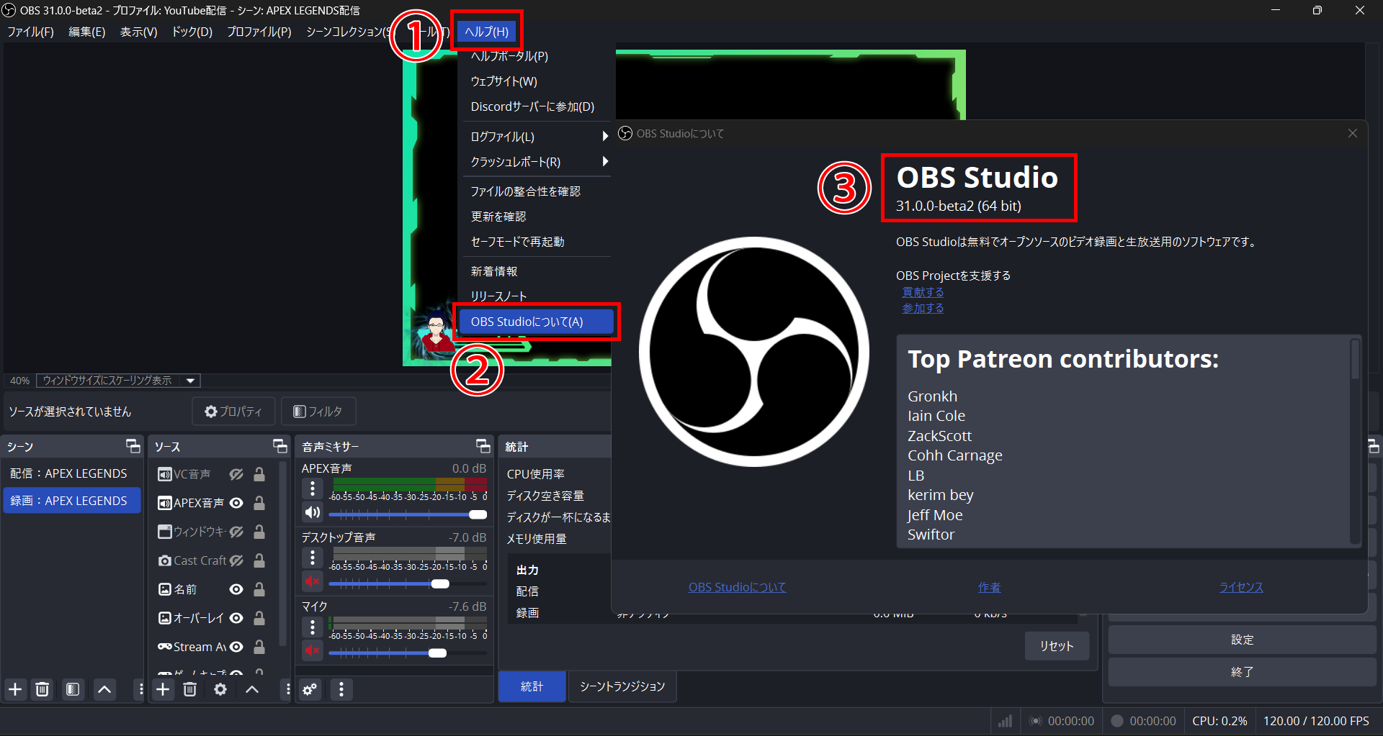Viewport: 1383px width, 736px height.
Task: Expand the クラッシュレポート submenu
Action: (x=536, y=162)
